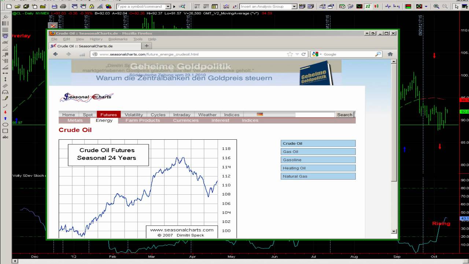The width and height of the screenshot is (469, 264).
Task: Select the horizontal lines drawing tool
Action: coord(5,30)
